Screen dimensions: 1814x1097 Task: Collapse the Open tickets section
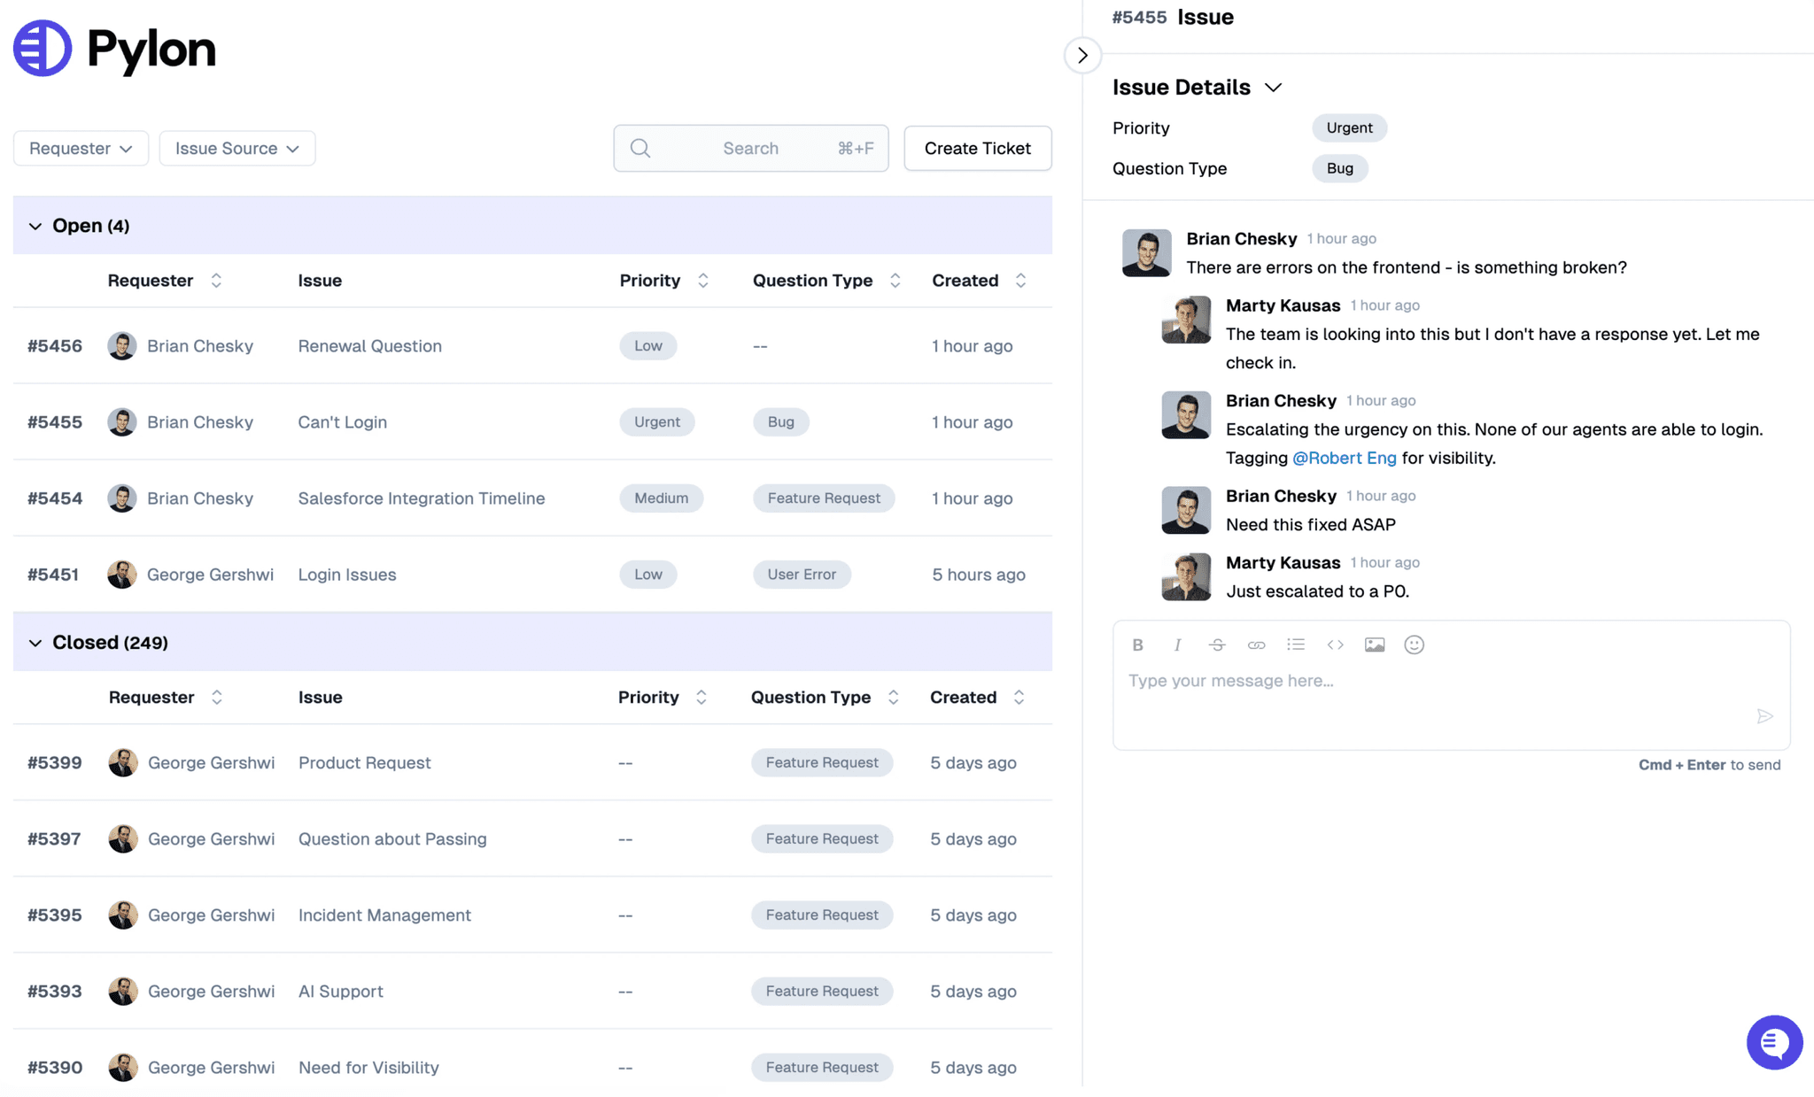coord(35,226)
